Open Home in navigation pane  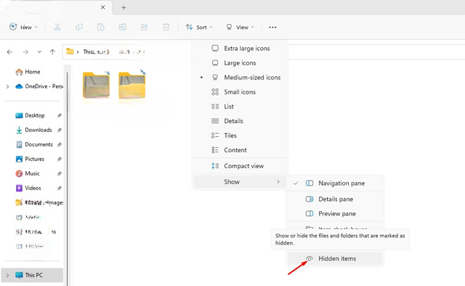click(28, 72)
